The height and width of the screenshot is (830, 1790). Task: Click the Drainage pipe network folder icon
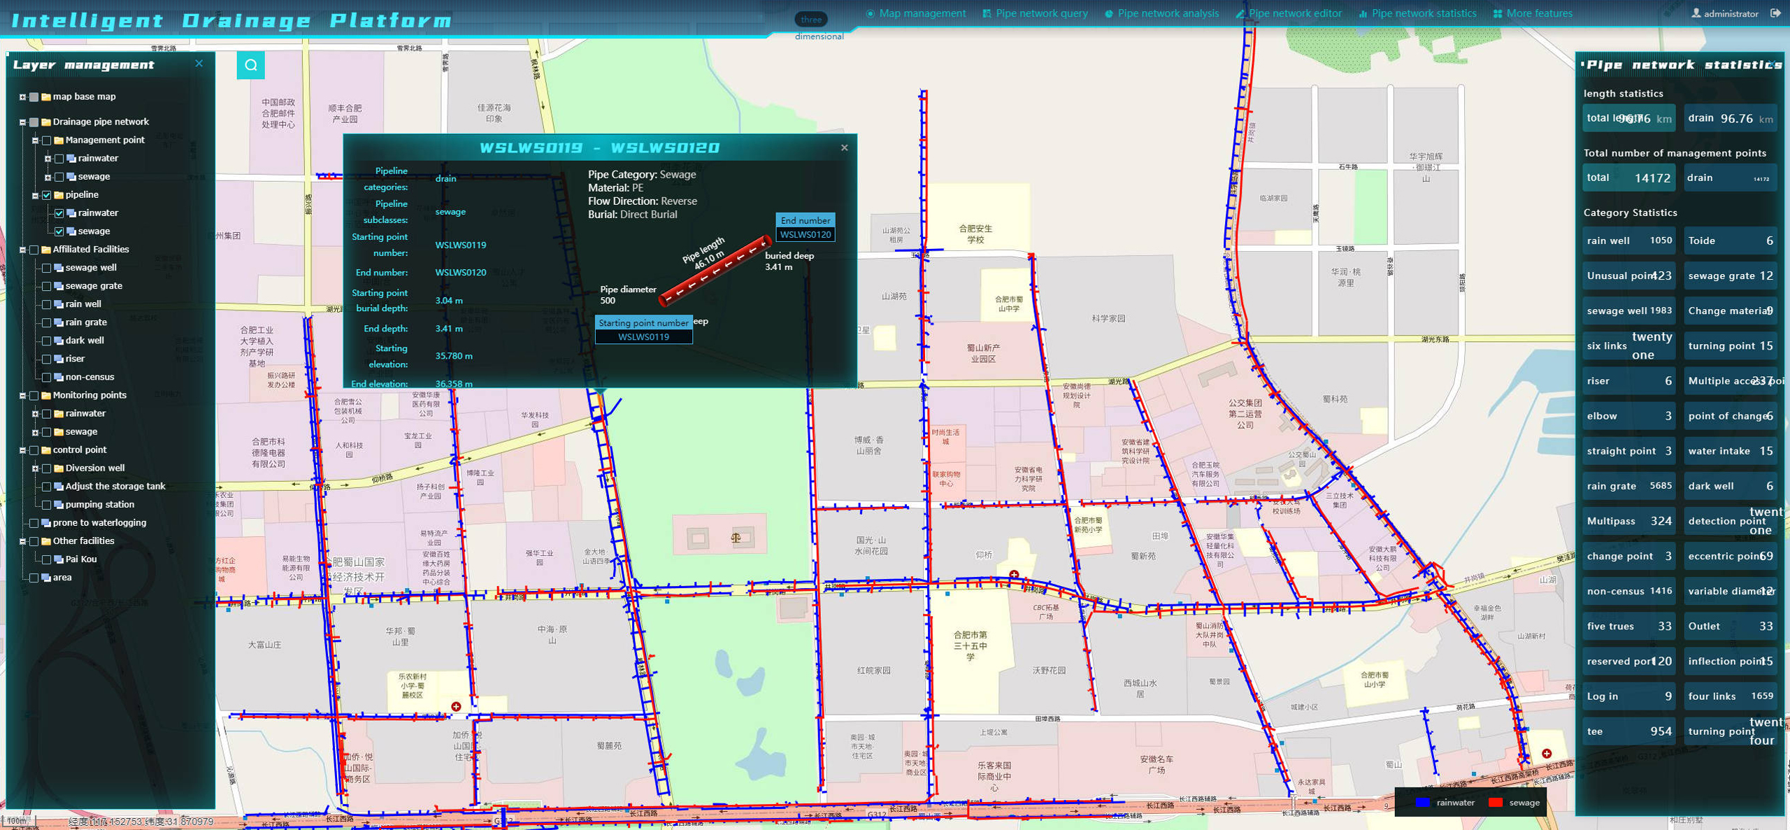point(46,122)
